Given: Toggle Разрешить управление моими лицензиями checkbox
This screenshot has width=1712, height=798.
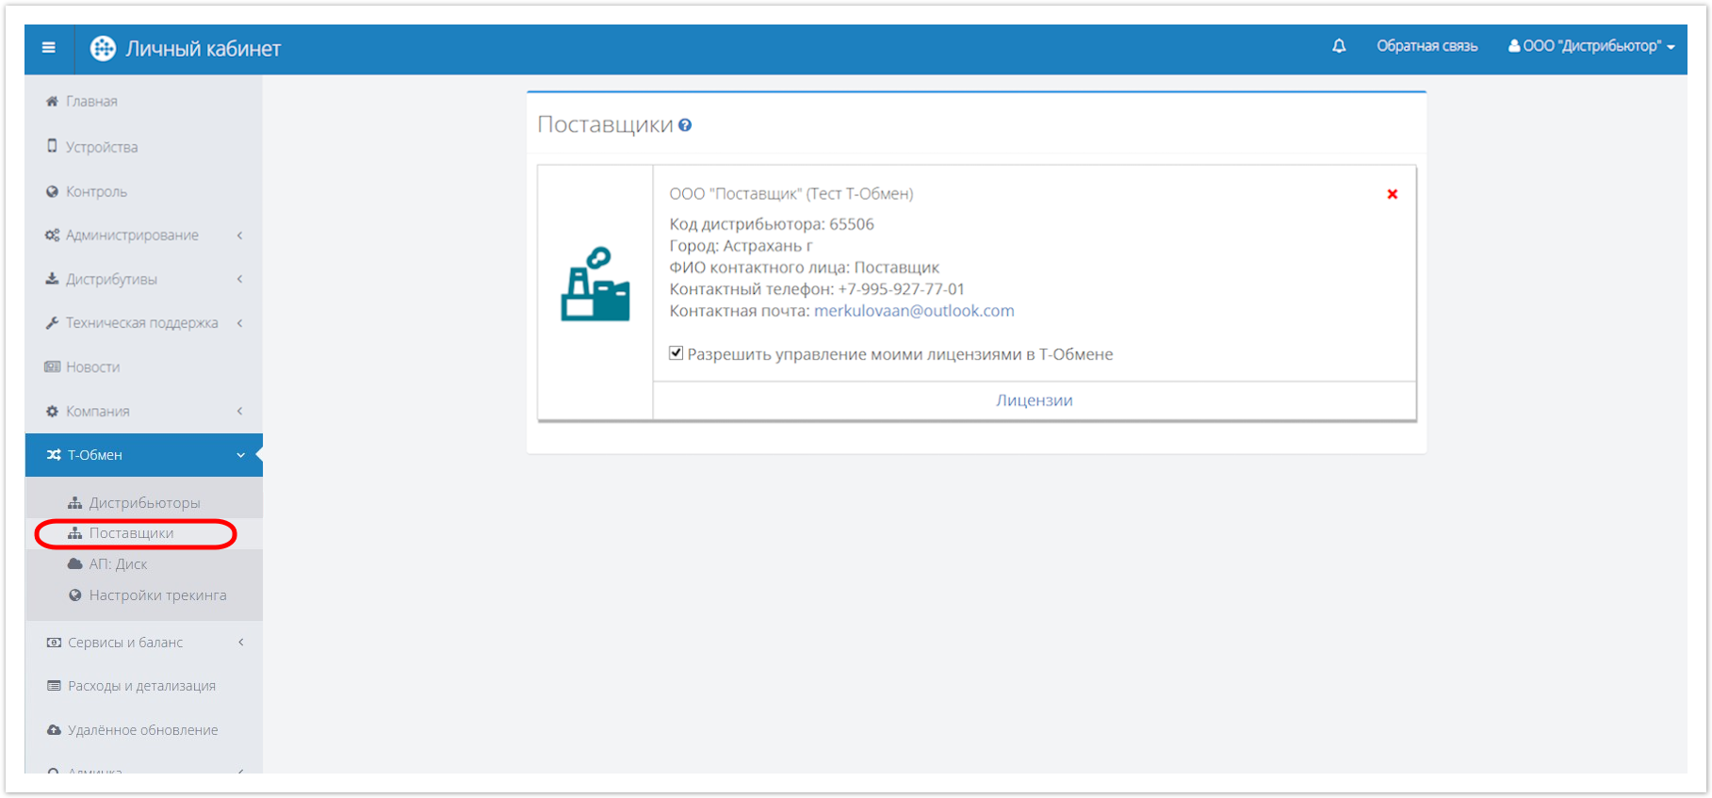Looking at the screenshot, I should (x=676, y=353).
